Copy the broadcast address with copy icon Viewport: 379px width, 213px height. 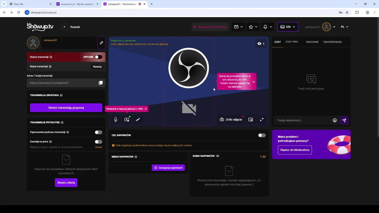pyautogui.click(x=101, y=83)
